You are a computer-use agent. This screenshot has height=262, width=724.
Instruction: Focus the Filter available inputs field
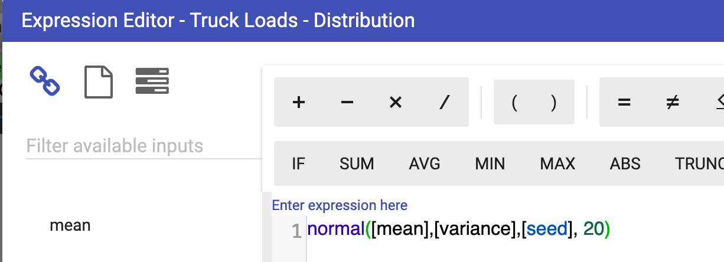(142, 146)
